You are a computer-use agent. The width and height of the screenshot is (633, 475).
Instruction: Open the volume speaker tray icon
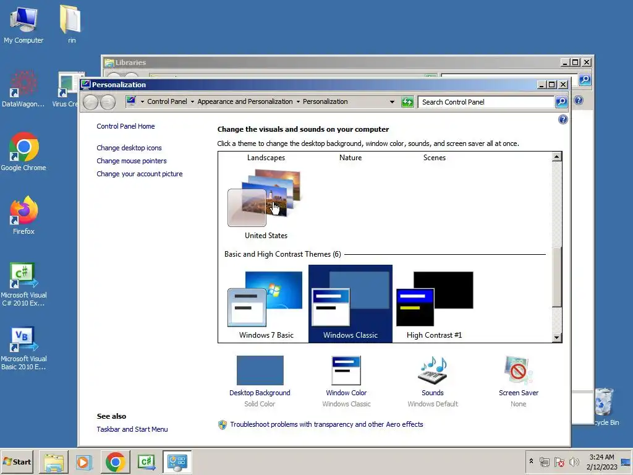click(574, 461)
